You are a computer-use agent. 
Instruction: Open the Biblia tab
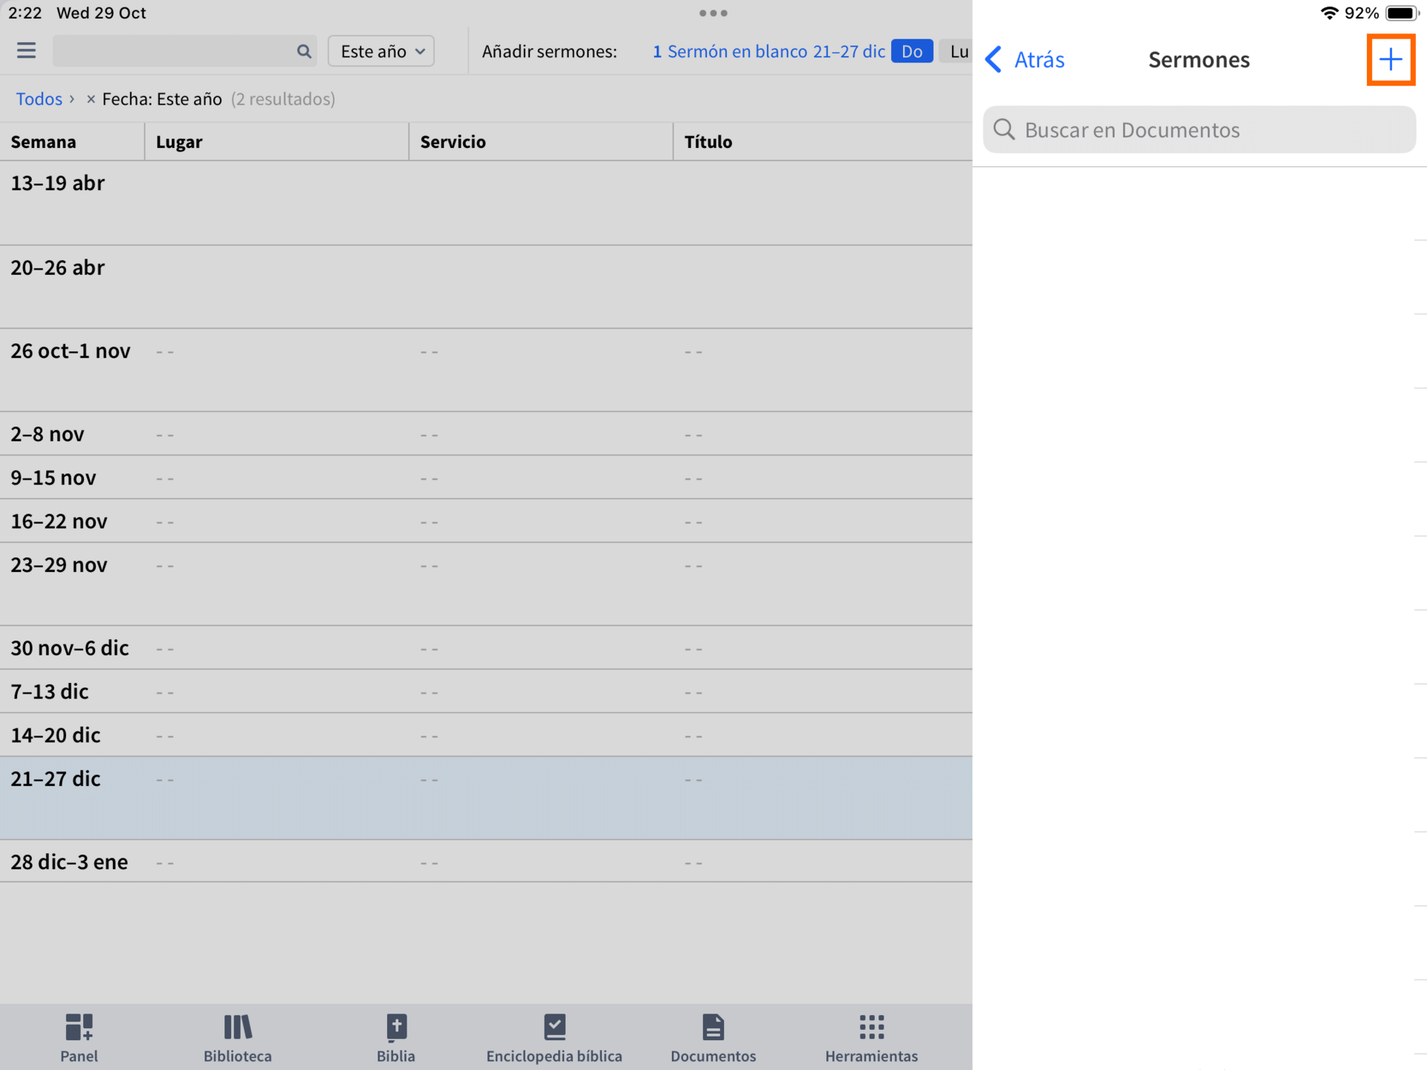(396, 1038)
